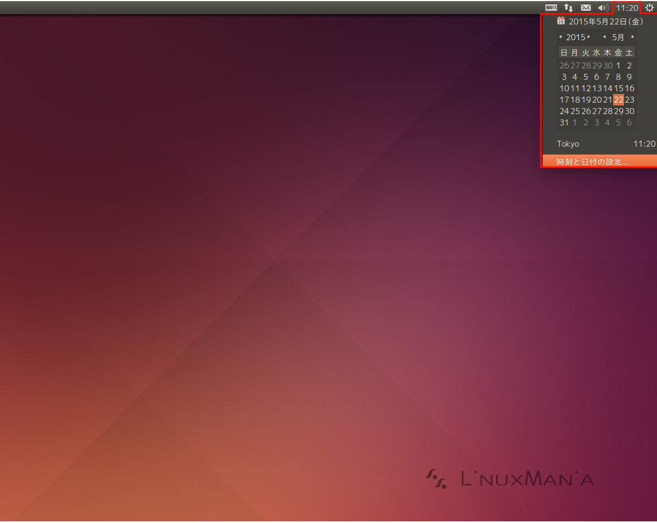
Task: Open the mail envelope messaging indicator
Action: click(x=586, y=8)
